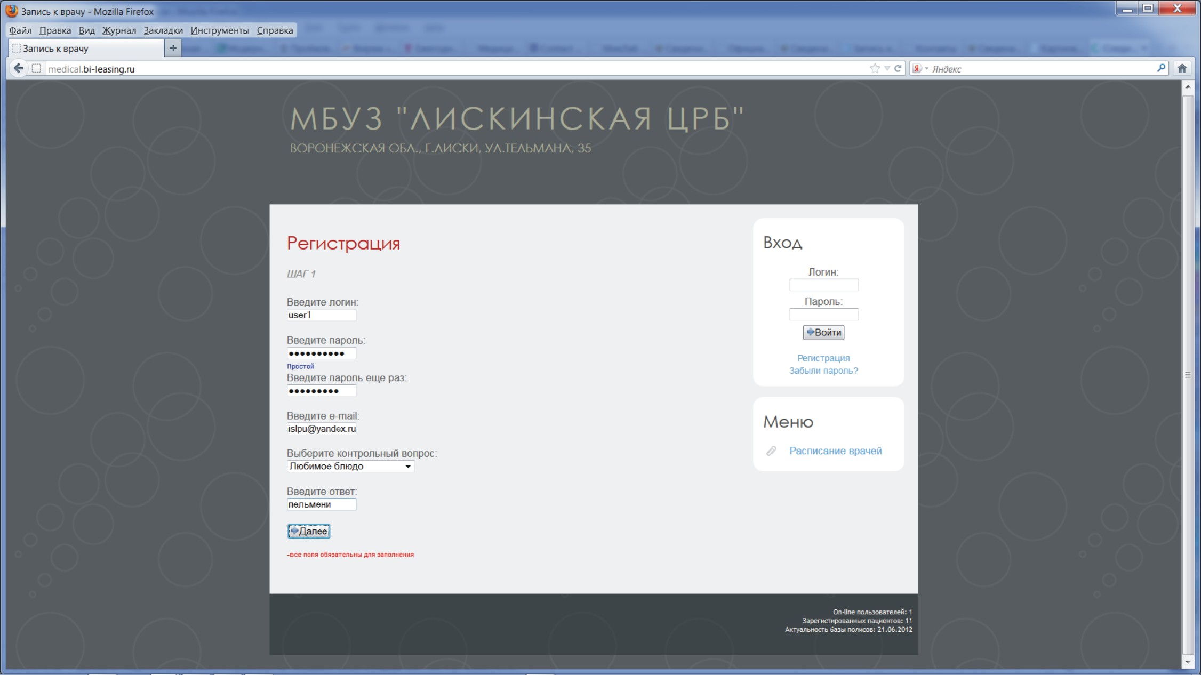Open the Журнал menu
The height and width of the screenshot is (675, 1201).
click(119, 30)
